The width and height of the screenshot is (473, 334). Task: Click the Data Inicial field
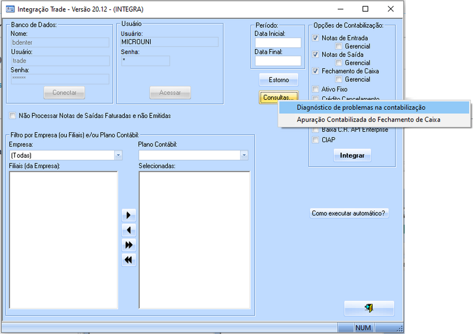278,42
